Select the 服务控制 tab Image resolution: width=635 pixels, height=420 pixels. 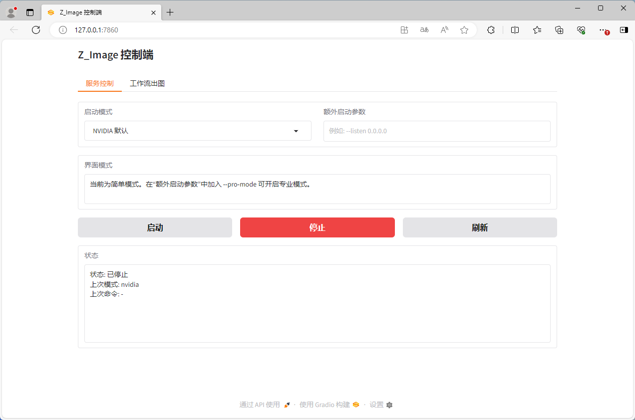tap(99, 84)
